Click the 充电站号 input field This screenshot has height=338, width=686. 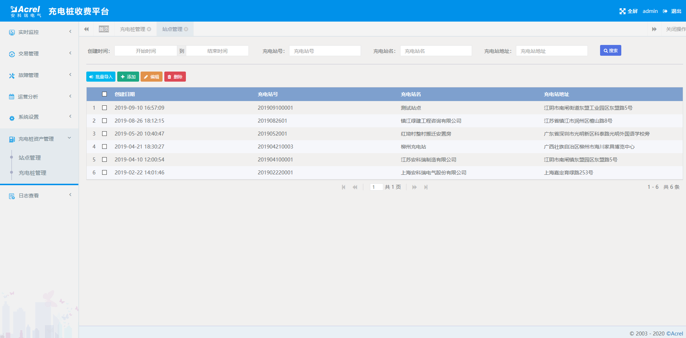pos(325,51)
